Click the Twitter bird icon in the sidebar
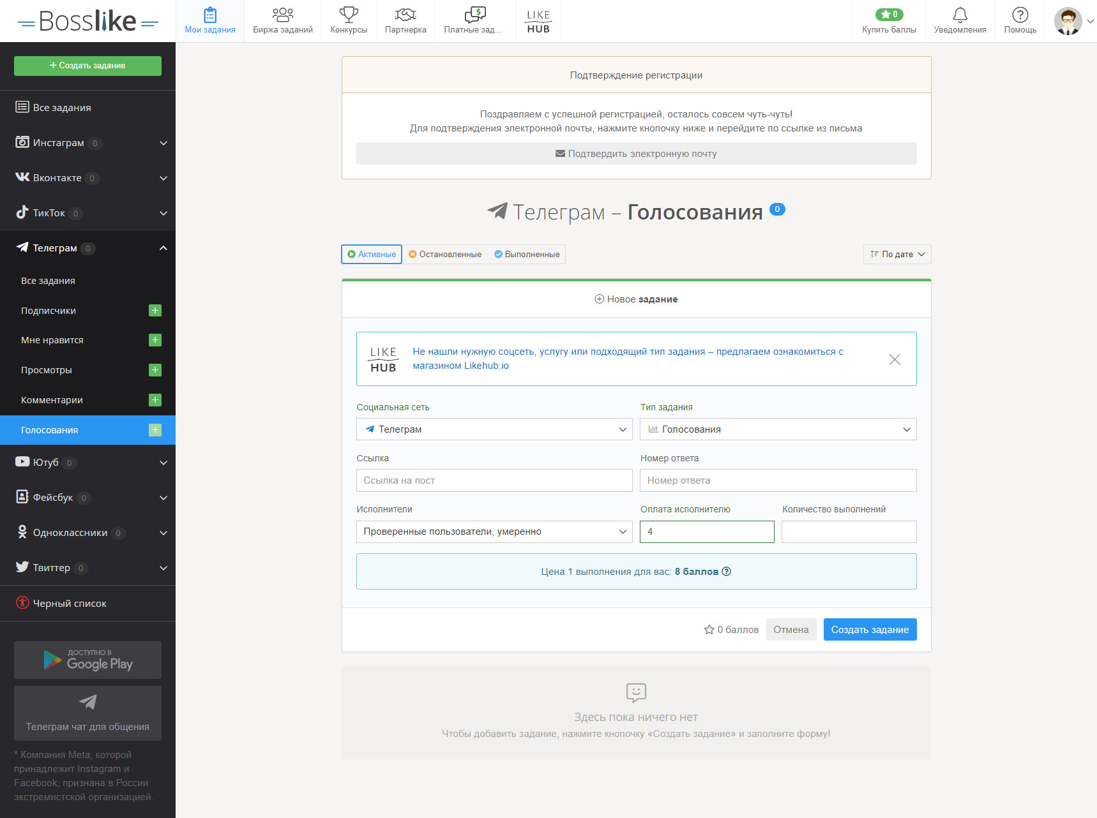The height and width of the screenshot is (818, 1097). click(x=22, y=567)
